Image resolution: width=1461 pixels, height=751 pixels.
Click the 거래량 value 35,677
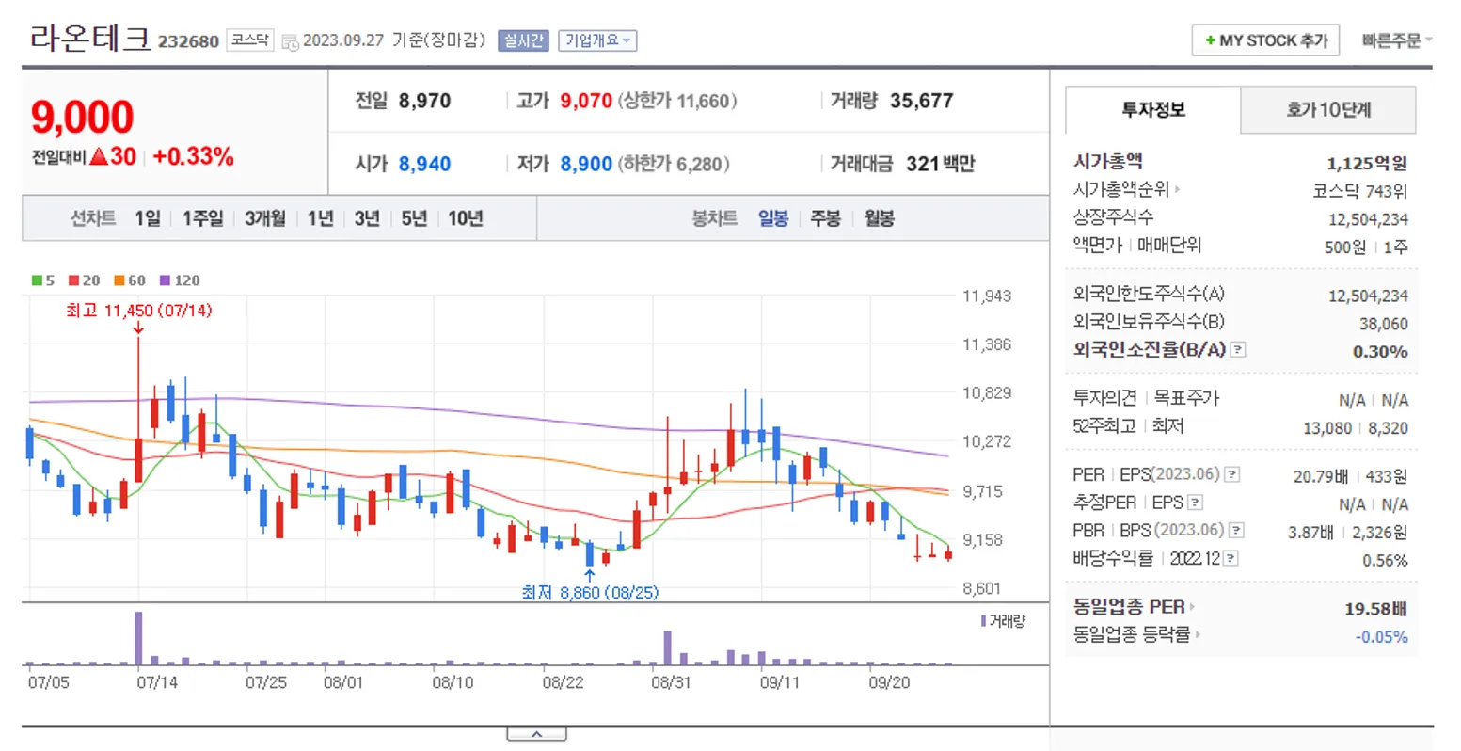pos(921,101)
